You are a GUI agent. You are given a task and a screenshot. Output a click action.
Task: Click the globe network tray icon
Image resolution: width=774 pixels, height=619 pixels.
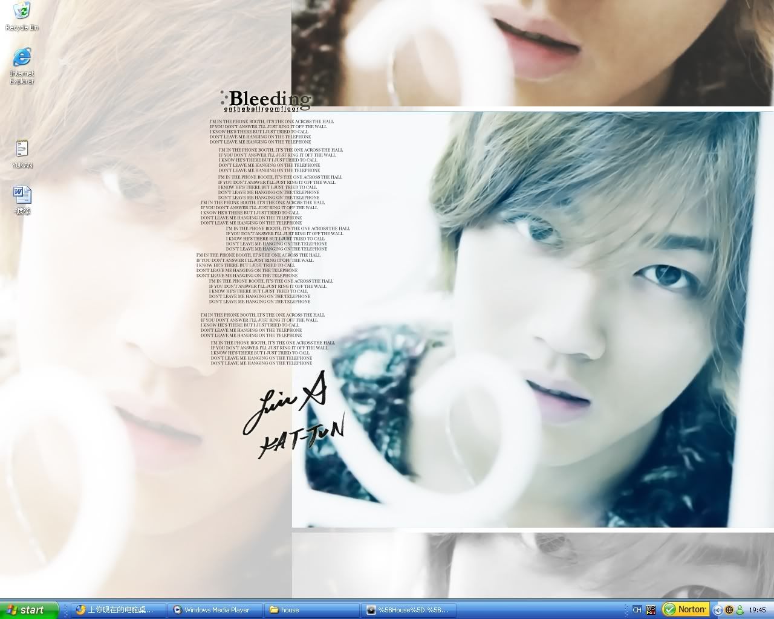tap(729, 610)
